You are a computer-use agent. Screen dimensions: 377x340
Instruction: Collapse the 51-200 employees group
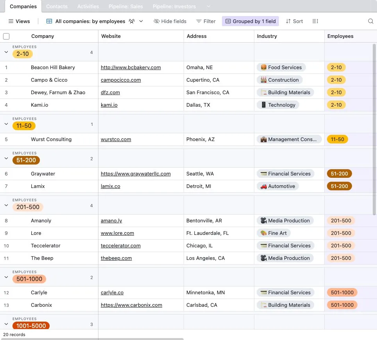pos(6,158)
